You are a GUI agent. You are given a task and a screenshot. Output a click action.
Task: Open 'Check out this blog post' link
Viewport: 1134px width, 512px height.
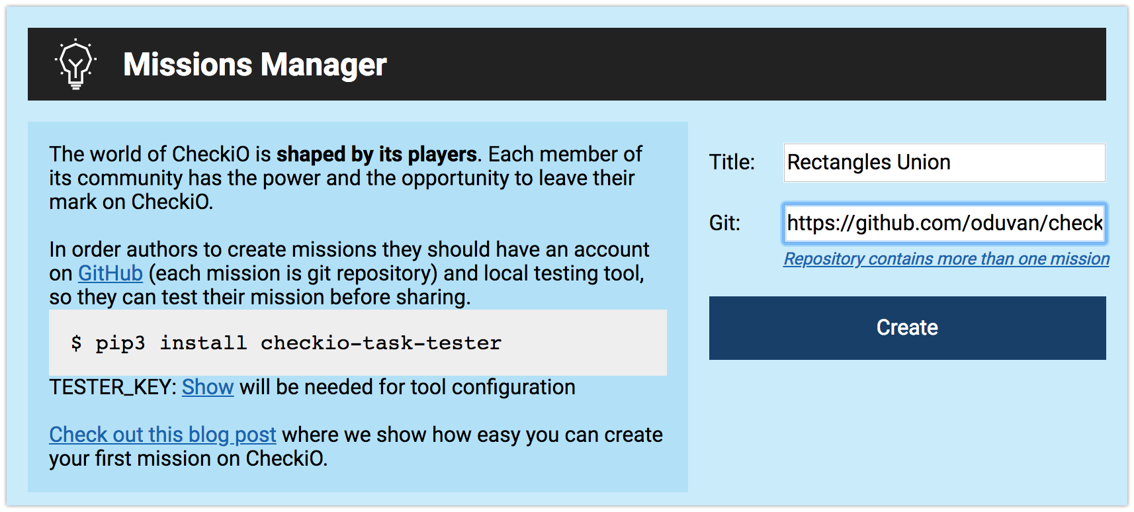pyautogui.click(x=163, y=435)
